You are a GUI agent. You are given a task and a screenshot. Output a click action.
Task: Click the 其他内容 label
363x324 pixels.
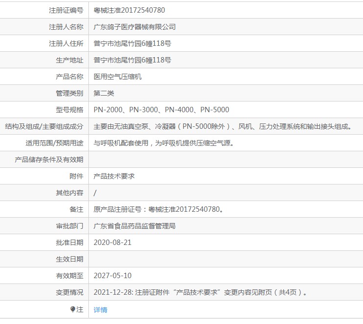(x=69, y=193)
